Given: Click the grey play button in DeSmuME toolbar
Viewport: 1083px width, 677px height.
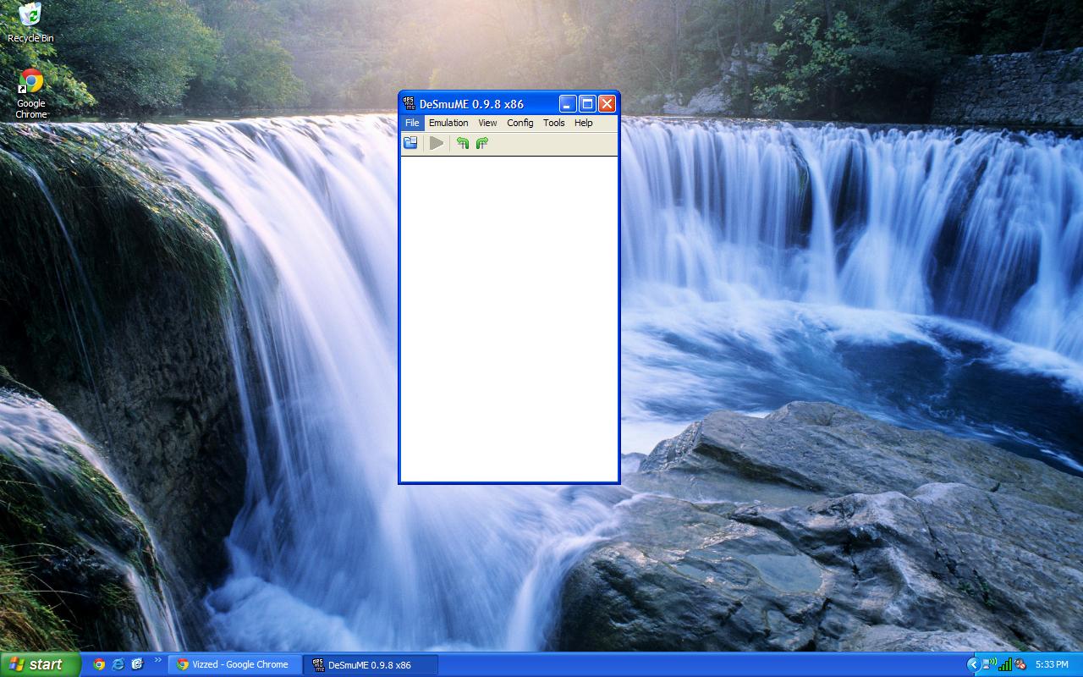Looking at the screenshot, I should (437, 143).
